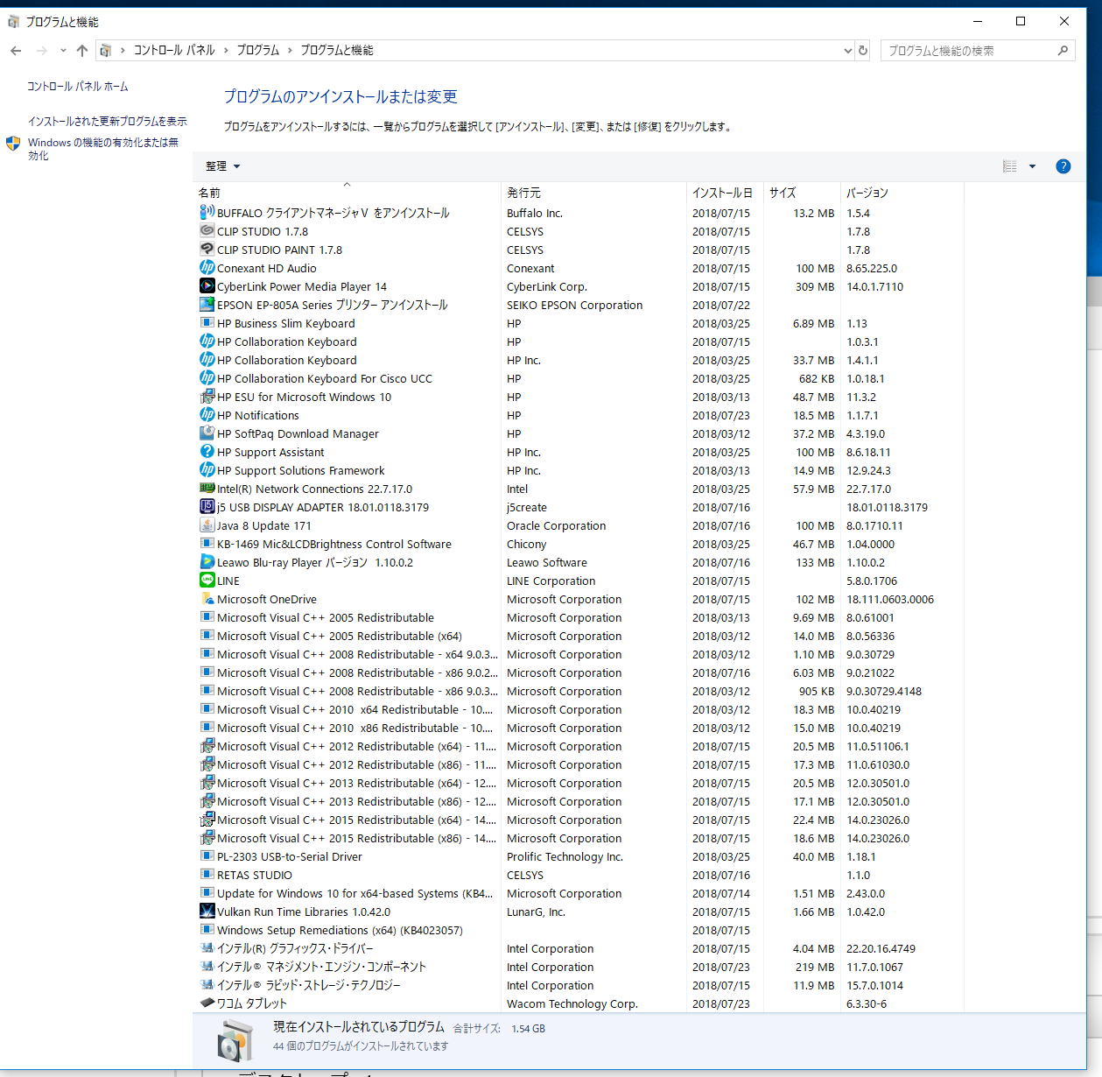Open インストールされた更新プログラムを表示 link
This screenshot has height=1077, width=1102.
click(x=107, y=122)
